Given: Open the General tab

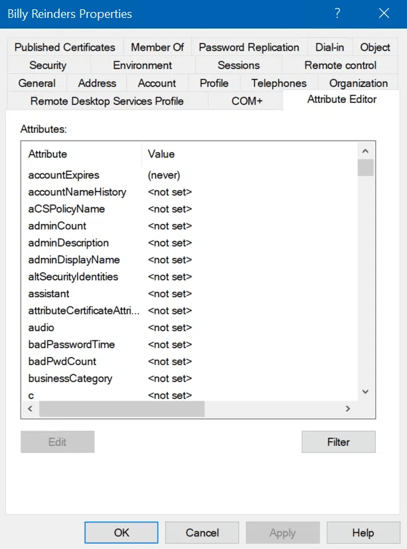Looking at the screenshot, I should (x=37, y=83).
